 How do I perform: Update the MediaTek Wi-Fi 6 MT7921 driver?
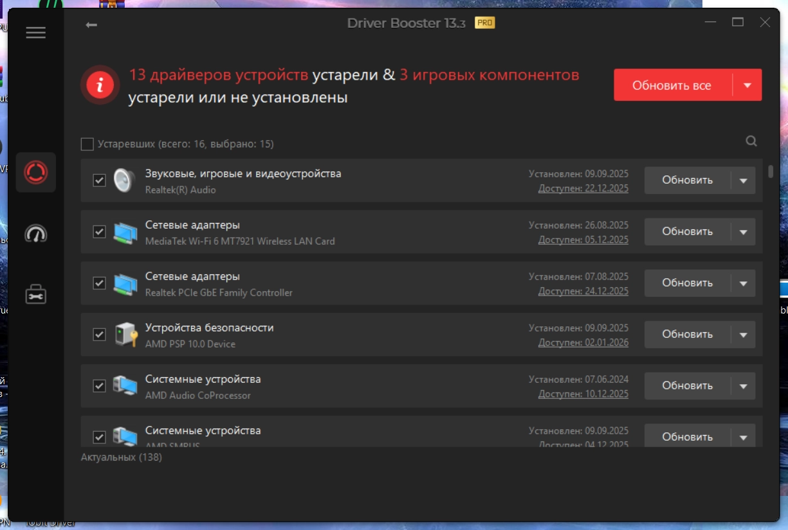[x=687, y=232]
